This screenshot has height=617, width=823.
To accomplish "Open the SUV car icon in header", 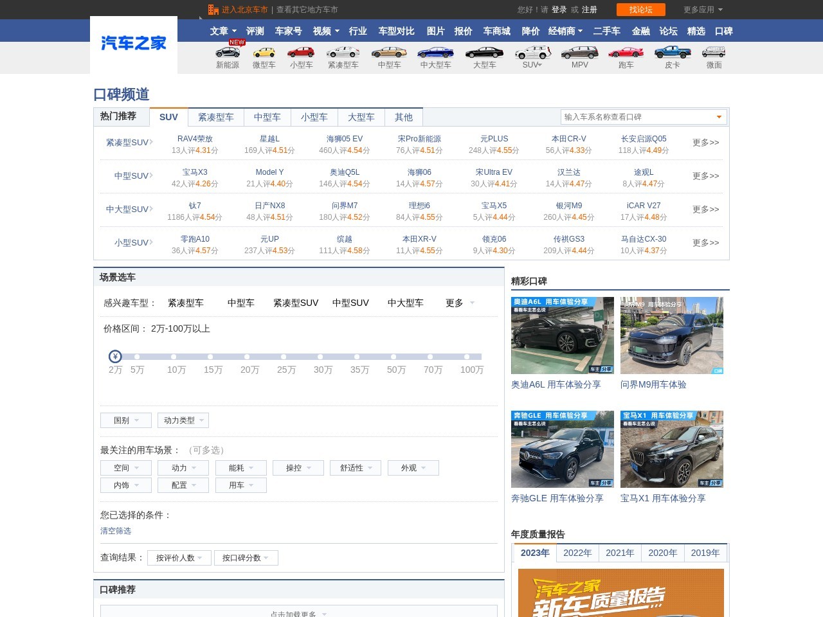I will tap(533, 52).
